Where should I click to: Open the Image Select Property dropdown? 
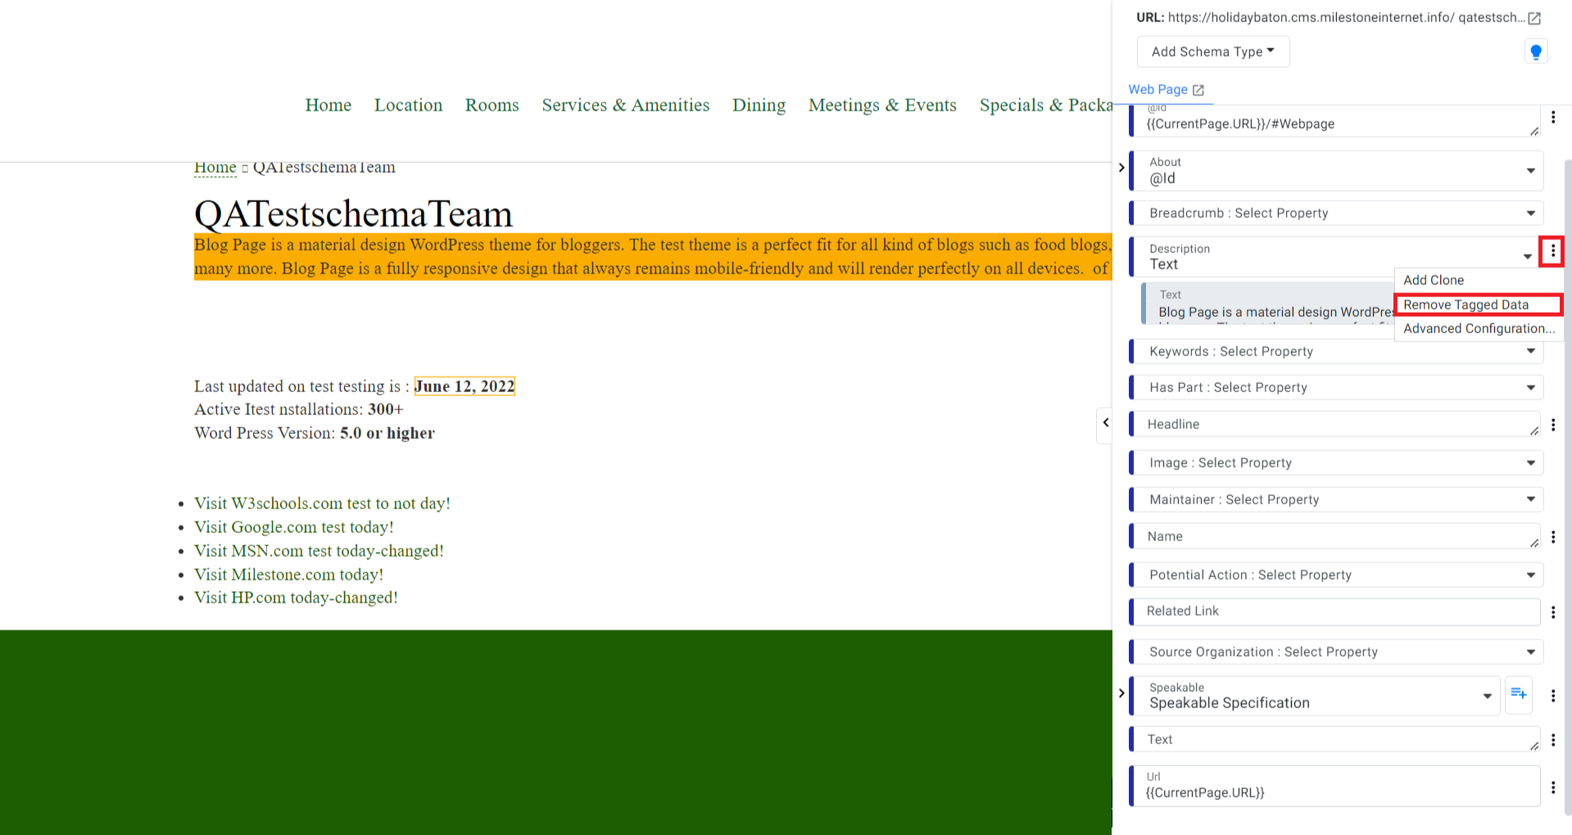(x=1337, y=463)
